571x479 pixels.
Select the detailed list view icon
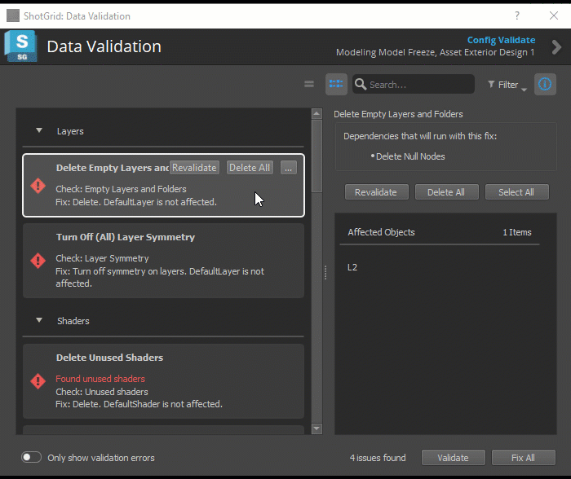[x=336, y=84]
